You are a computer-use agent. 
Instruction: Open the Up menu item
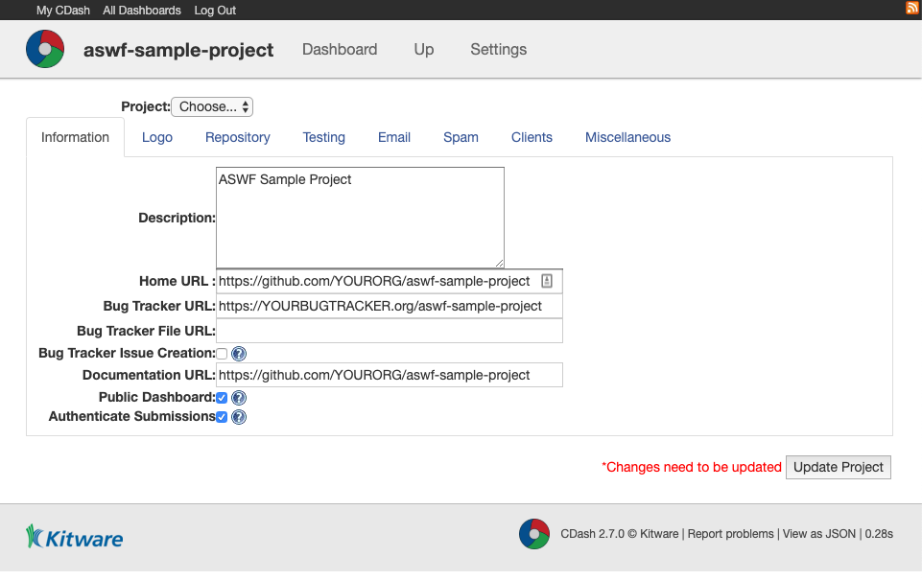coord(424,49)
